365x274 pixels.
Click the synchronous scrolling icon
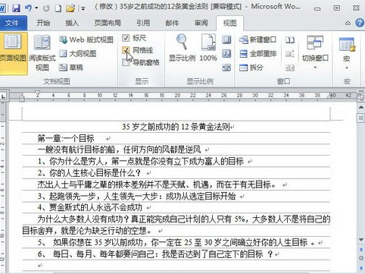[290, 54]
